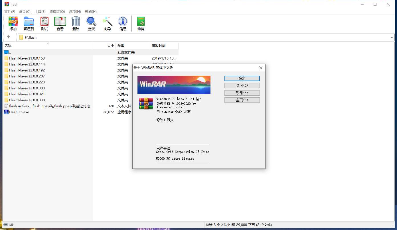The height and width of the screenshot is (230, 397).
Task: Click the Hash_cn.exe application icon
Action: [x=6, y=112]
